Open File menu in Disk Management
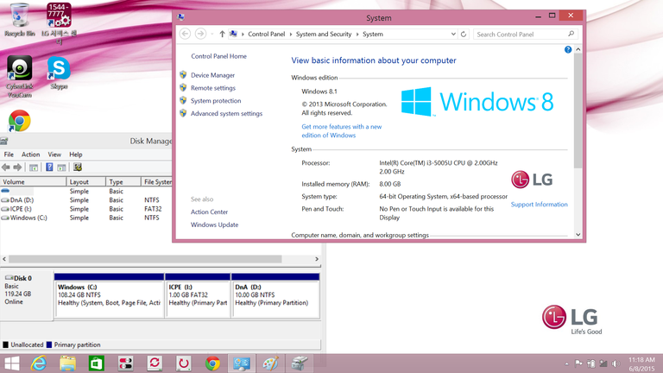 pyautogui.click(x=9, y=155)
